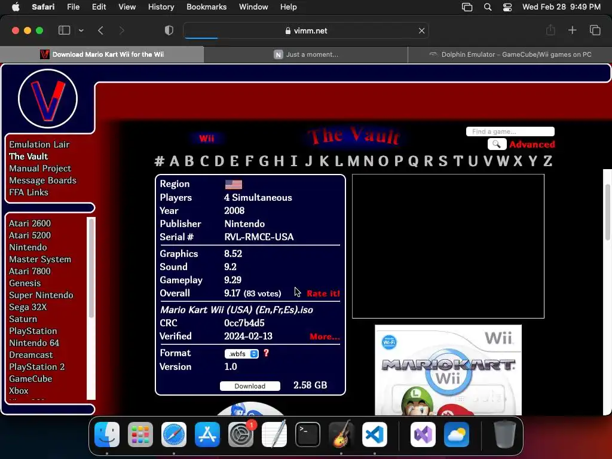Open Visual Studio from the Dock
The width and height of the screenshot is (612, 459).
tap(423, 434)
